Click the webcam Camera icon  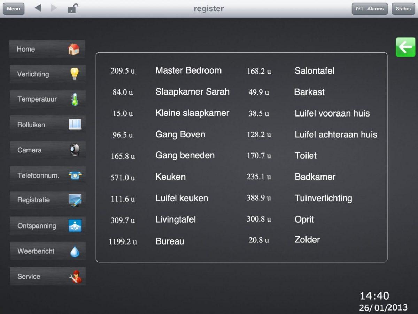coord(75,150)
